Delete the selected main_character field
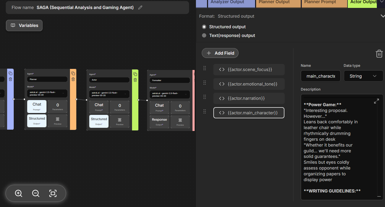This screenshot has width=385, height=207. (379, 54)
